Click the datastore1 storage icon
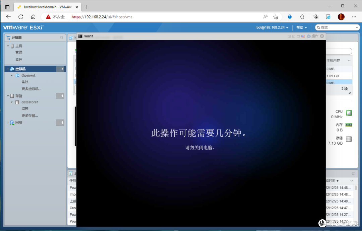 [x=17, y=102]
